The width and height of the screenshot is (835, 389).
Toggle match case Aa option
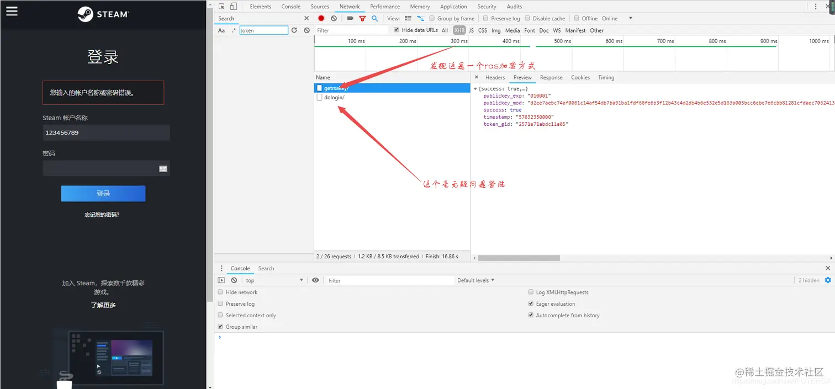221,30
